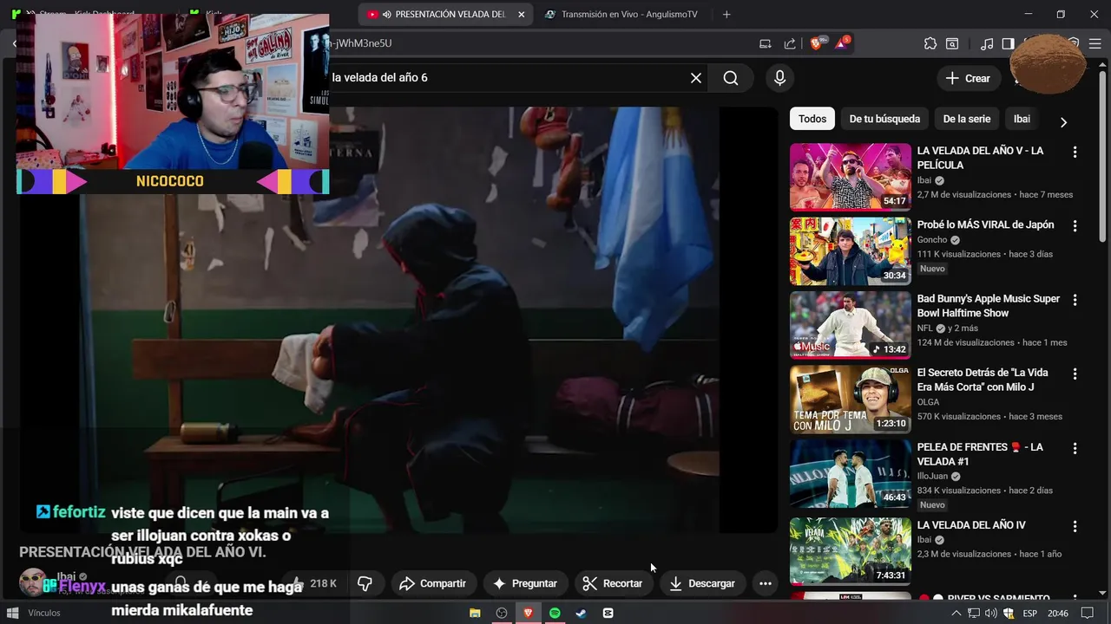Open the browser hamburger menu
The image size is (1111, 624).
pyautogui.click(x=1096, y=43)
